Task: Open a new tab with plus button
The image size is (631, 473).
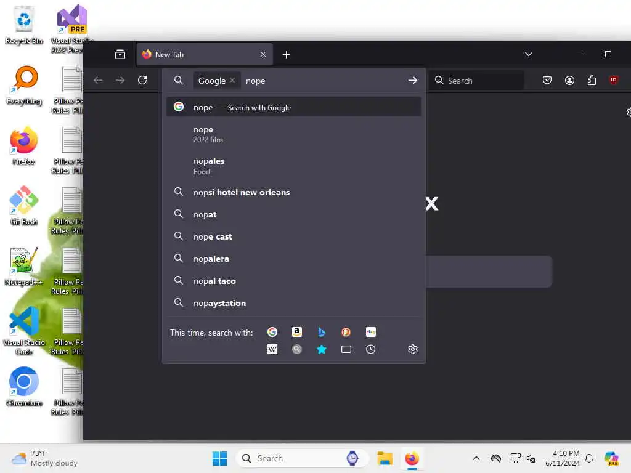Action: [286, 54]
